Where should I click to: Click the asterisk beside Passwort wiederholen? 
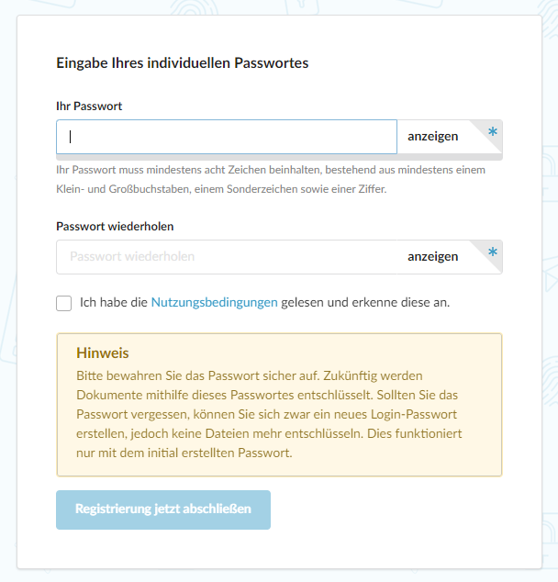(493, 252)
